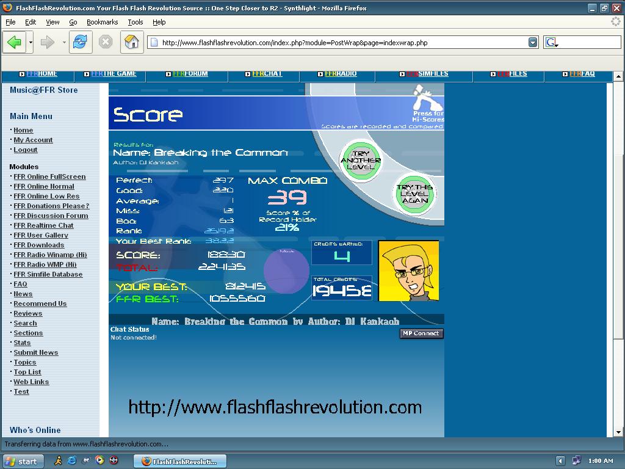The width and height of the screenshot is (625, 469).
Task: Open Back button history dropdown arrow
Action: [x=31, y=42]
